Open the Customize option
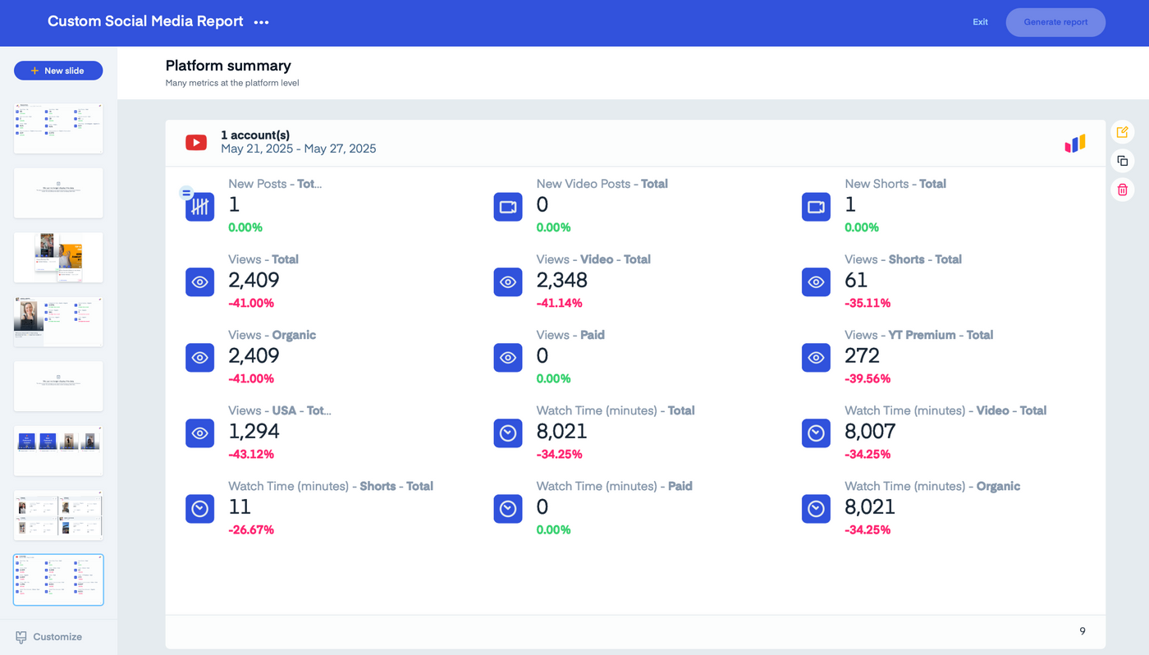1149x655 pixels. pos(49,637)
